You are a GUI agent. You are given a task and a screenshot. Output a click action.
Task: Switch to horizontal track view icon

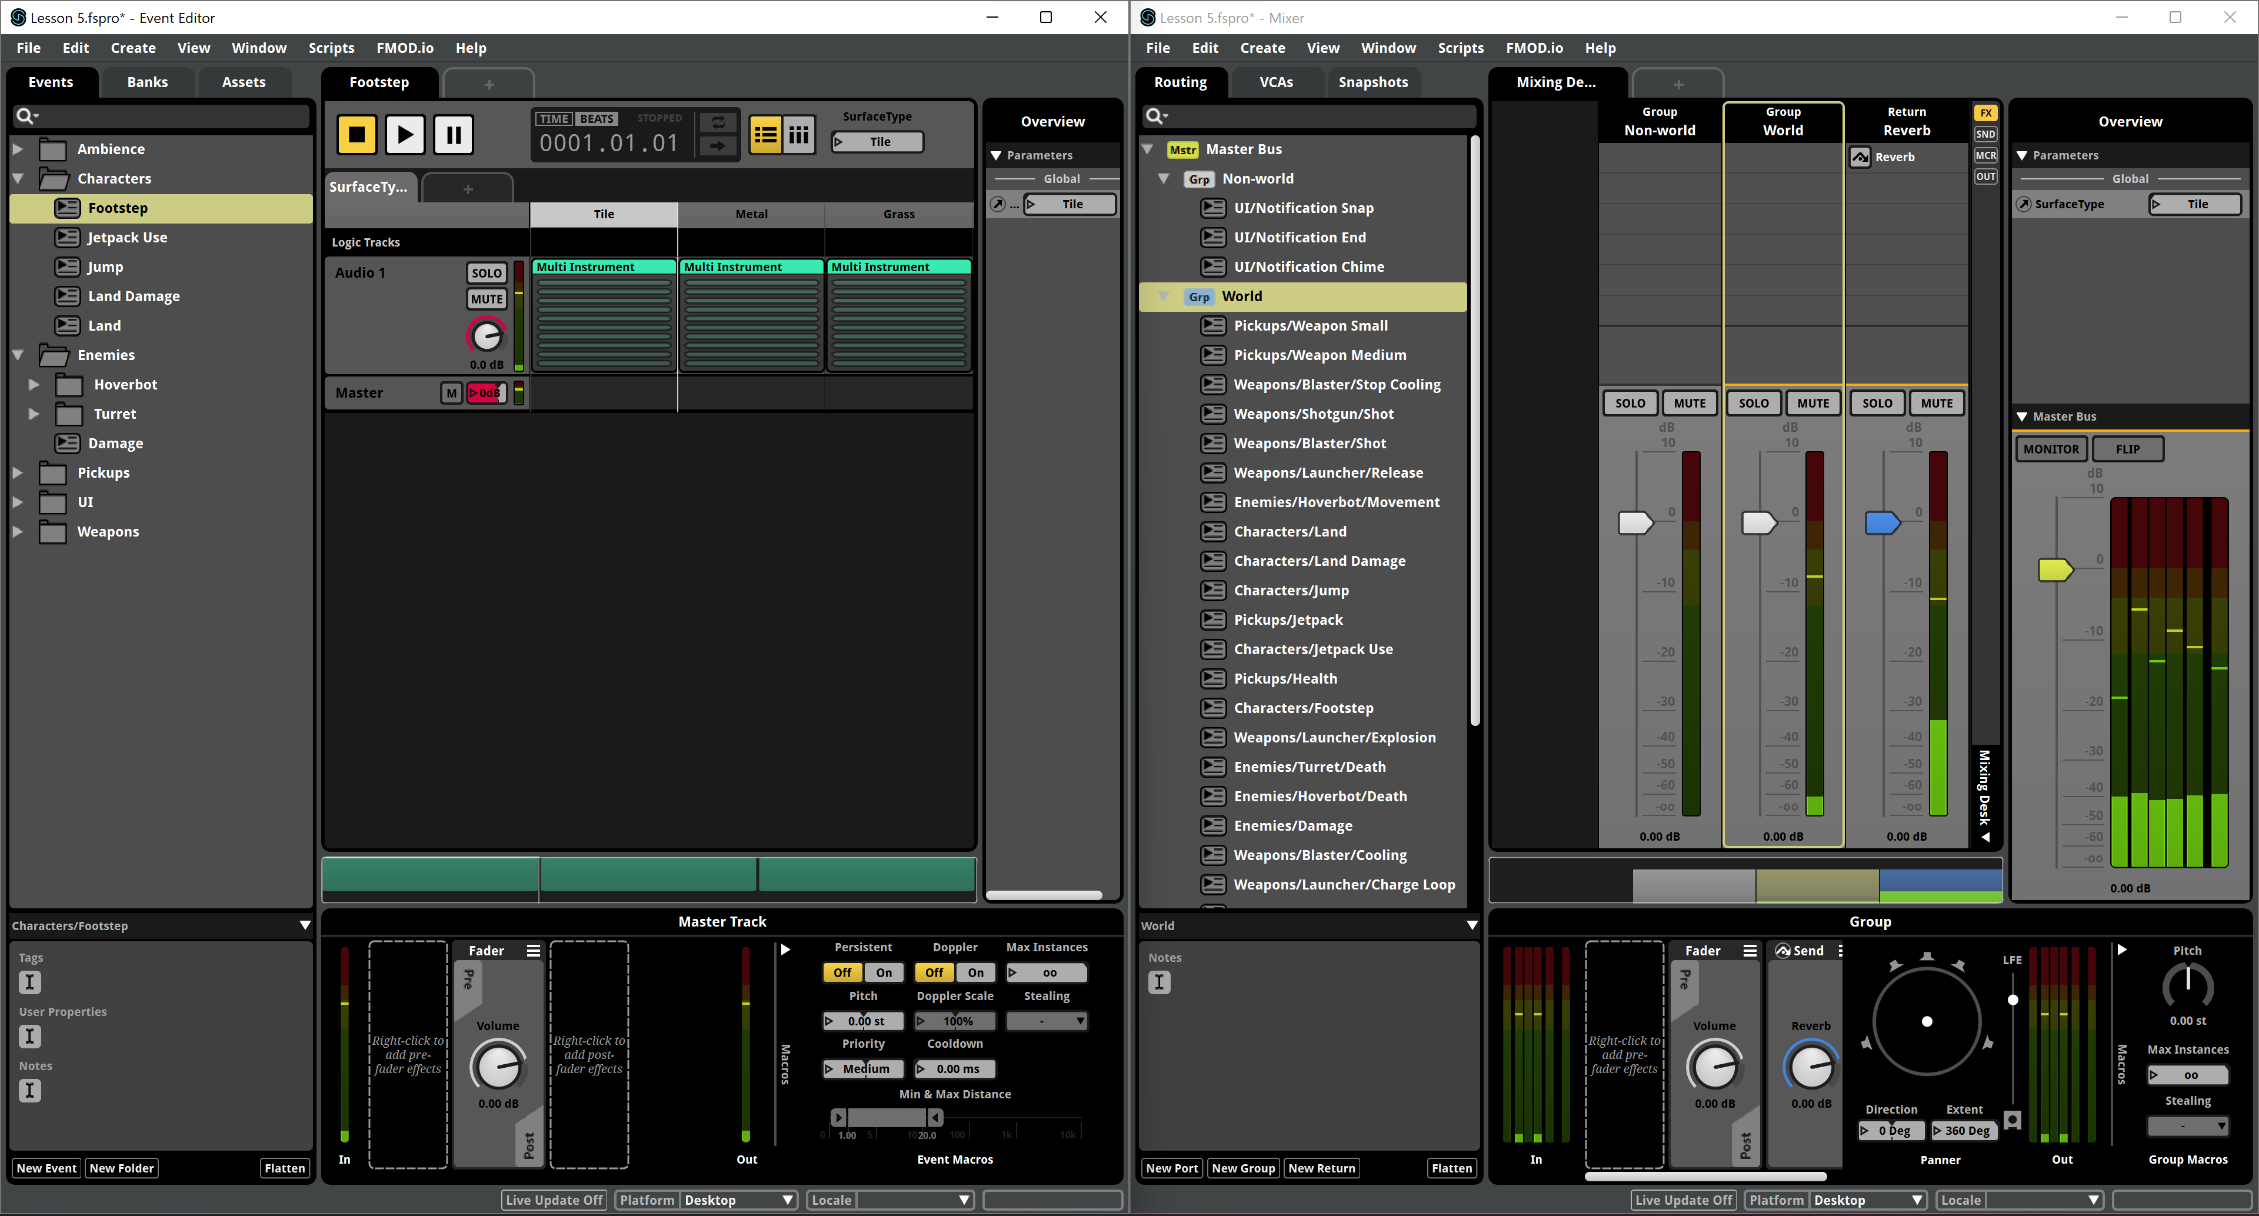(x=765, y=135)
